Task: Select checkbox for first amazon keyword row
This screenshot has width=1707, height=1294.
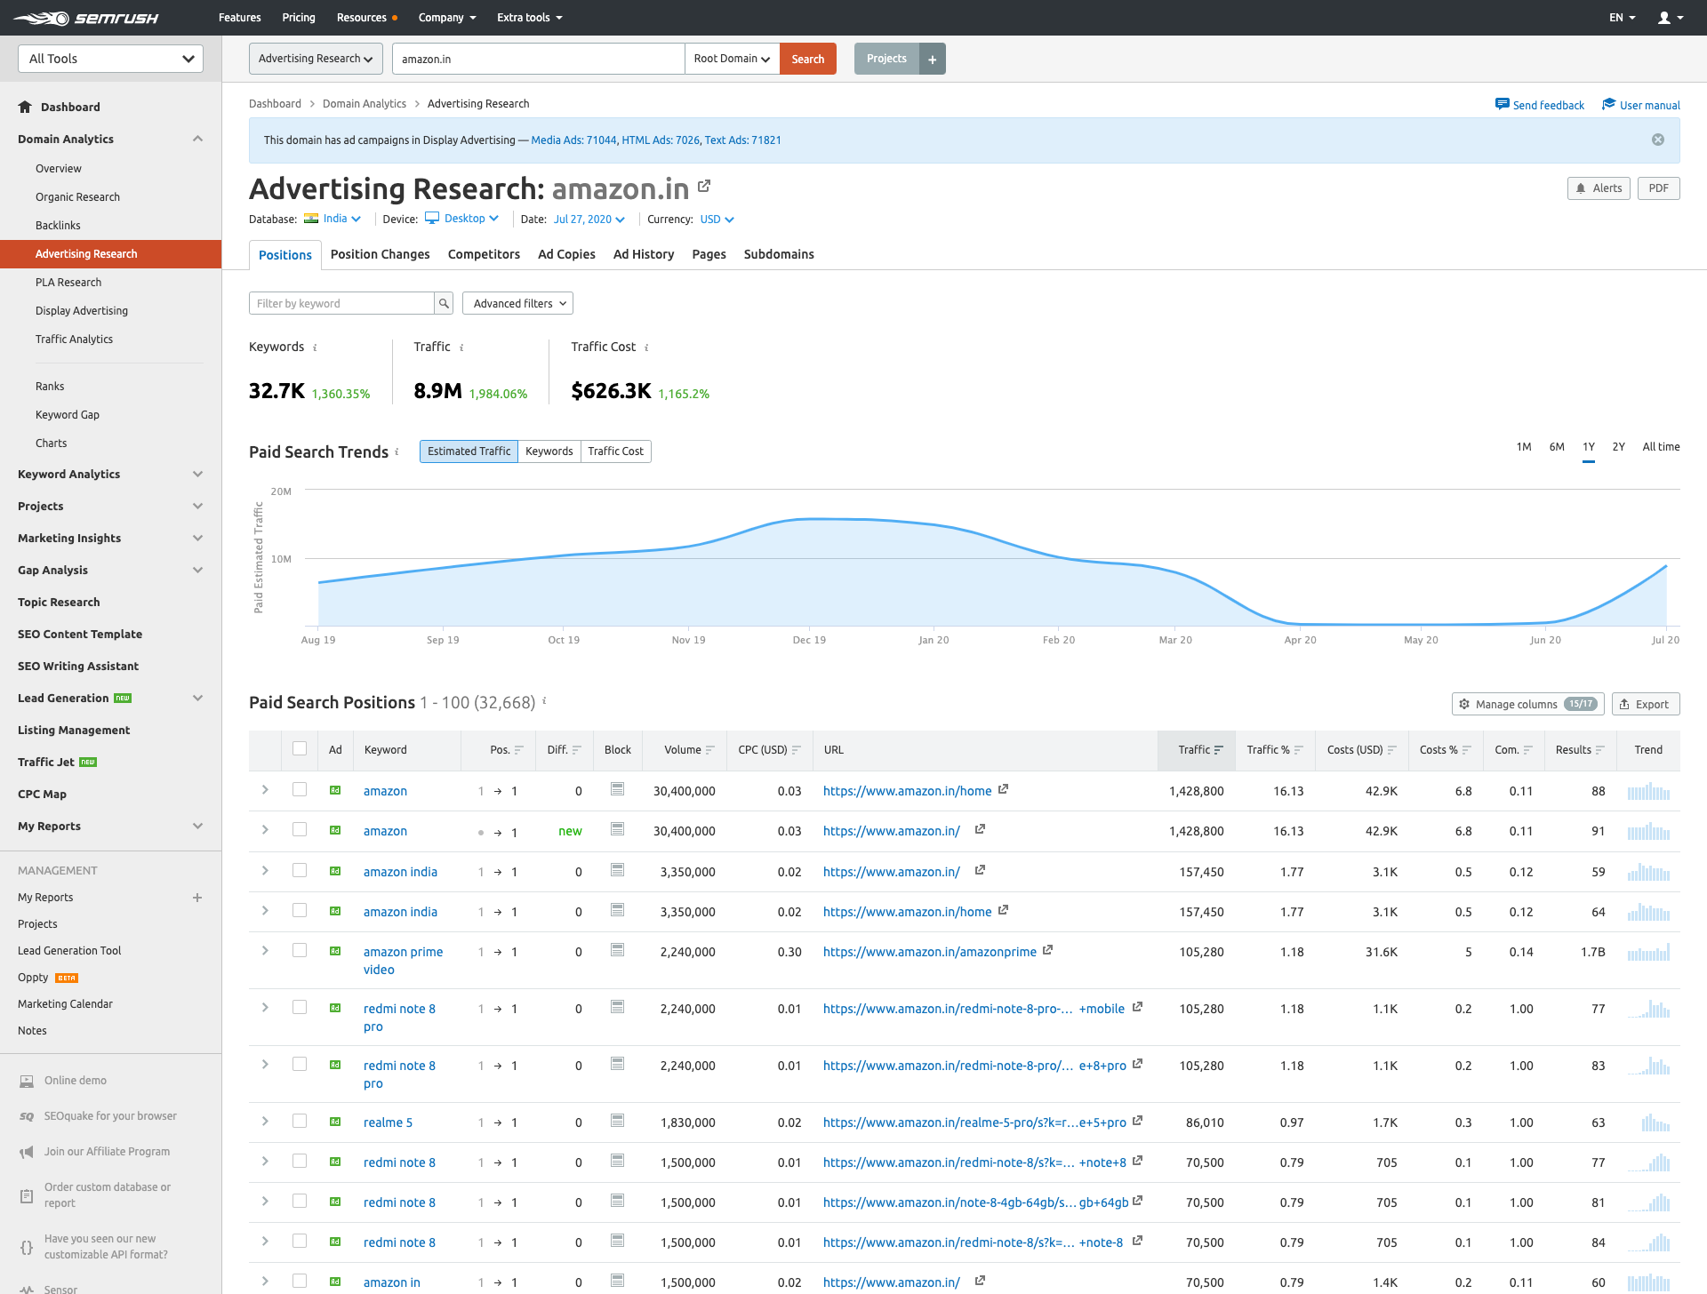Action: pos(300,790)
